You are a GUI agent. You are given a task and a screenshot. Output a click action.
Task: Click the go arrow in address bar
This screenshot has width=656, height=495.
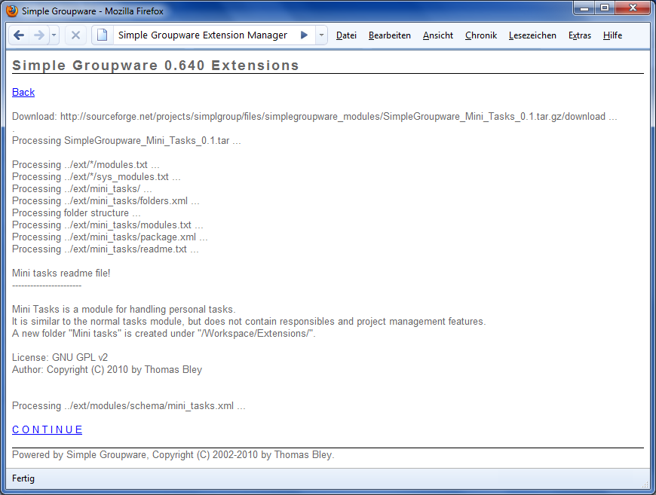(x=304, y=35)
